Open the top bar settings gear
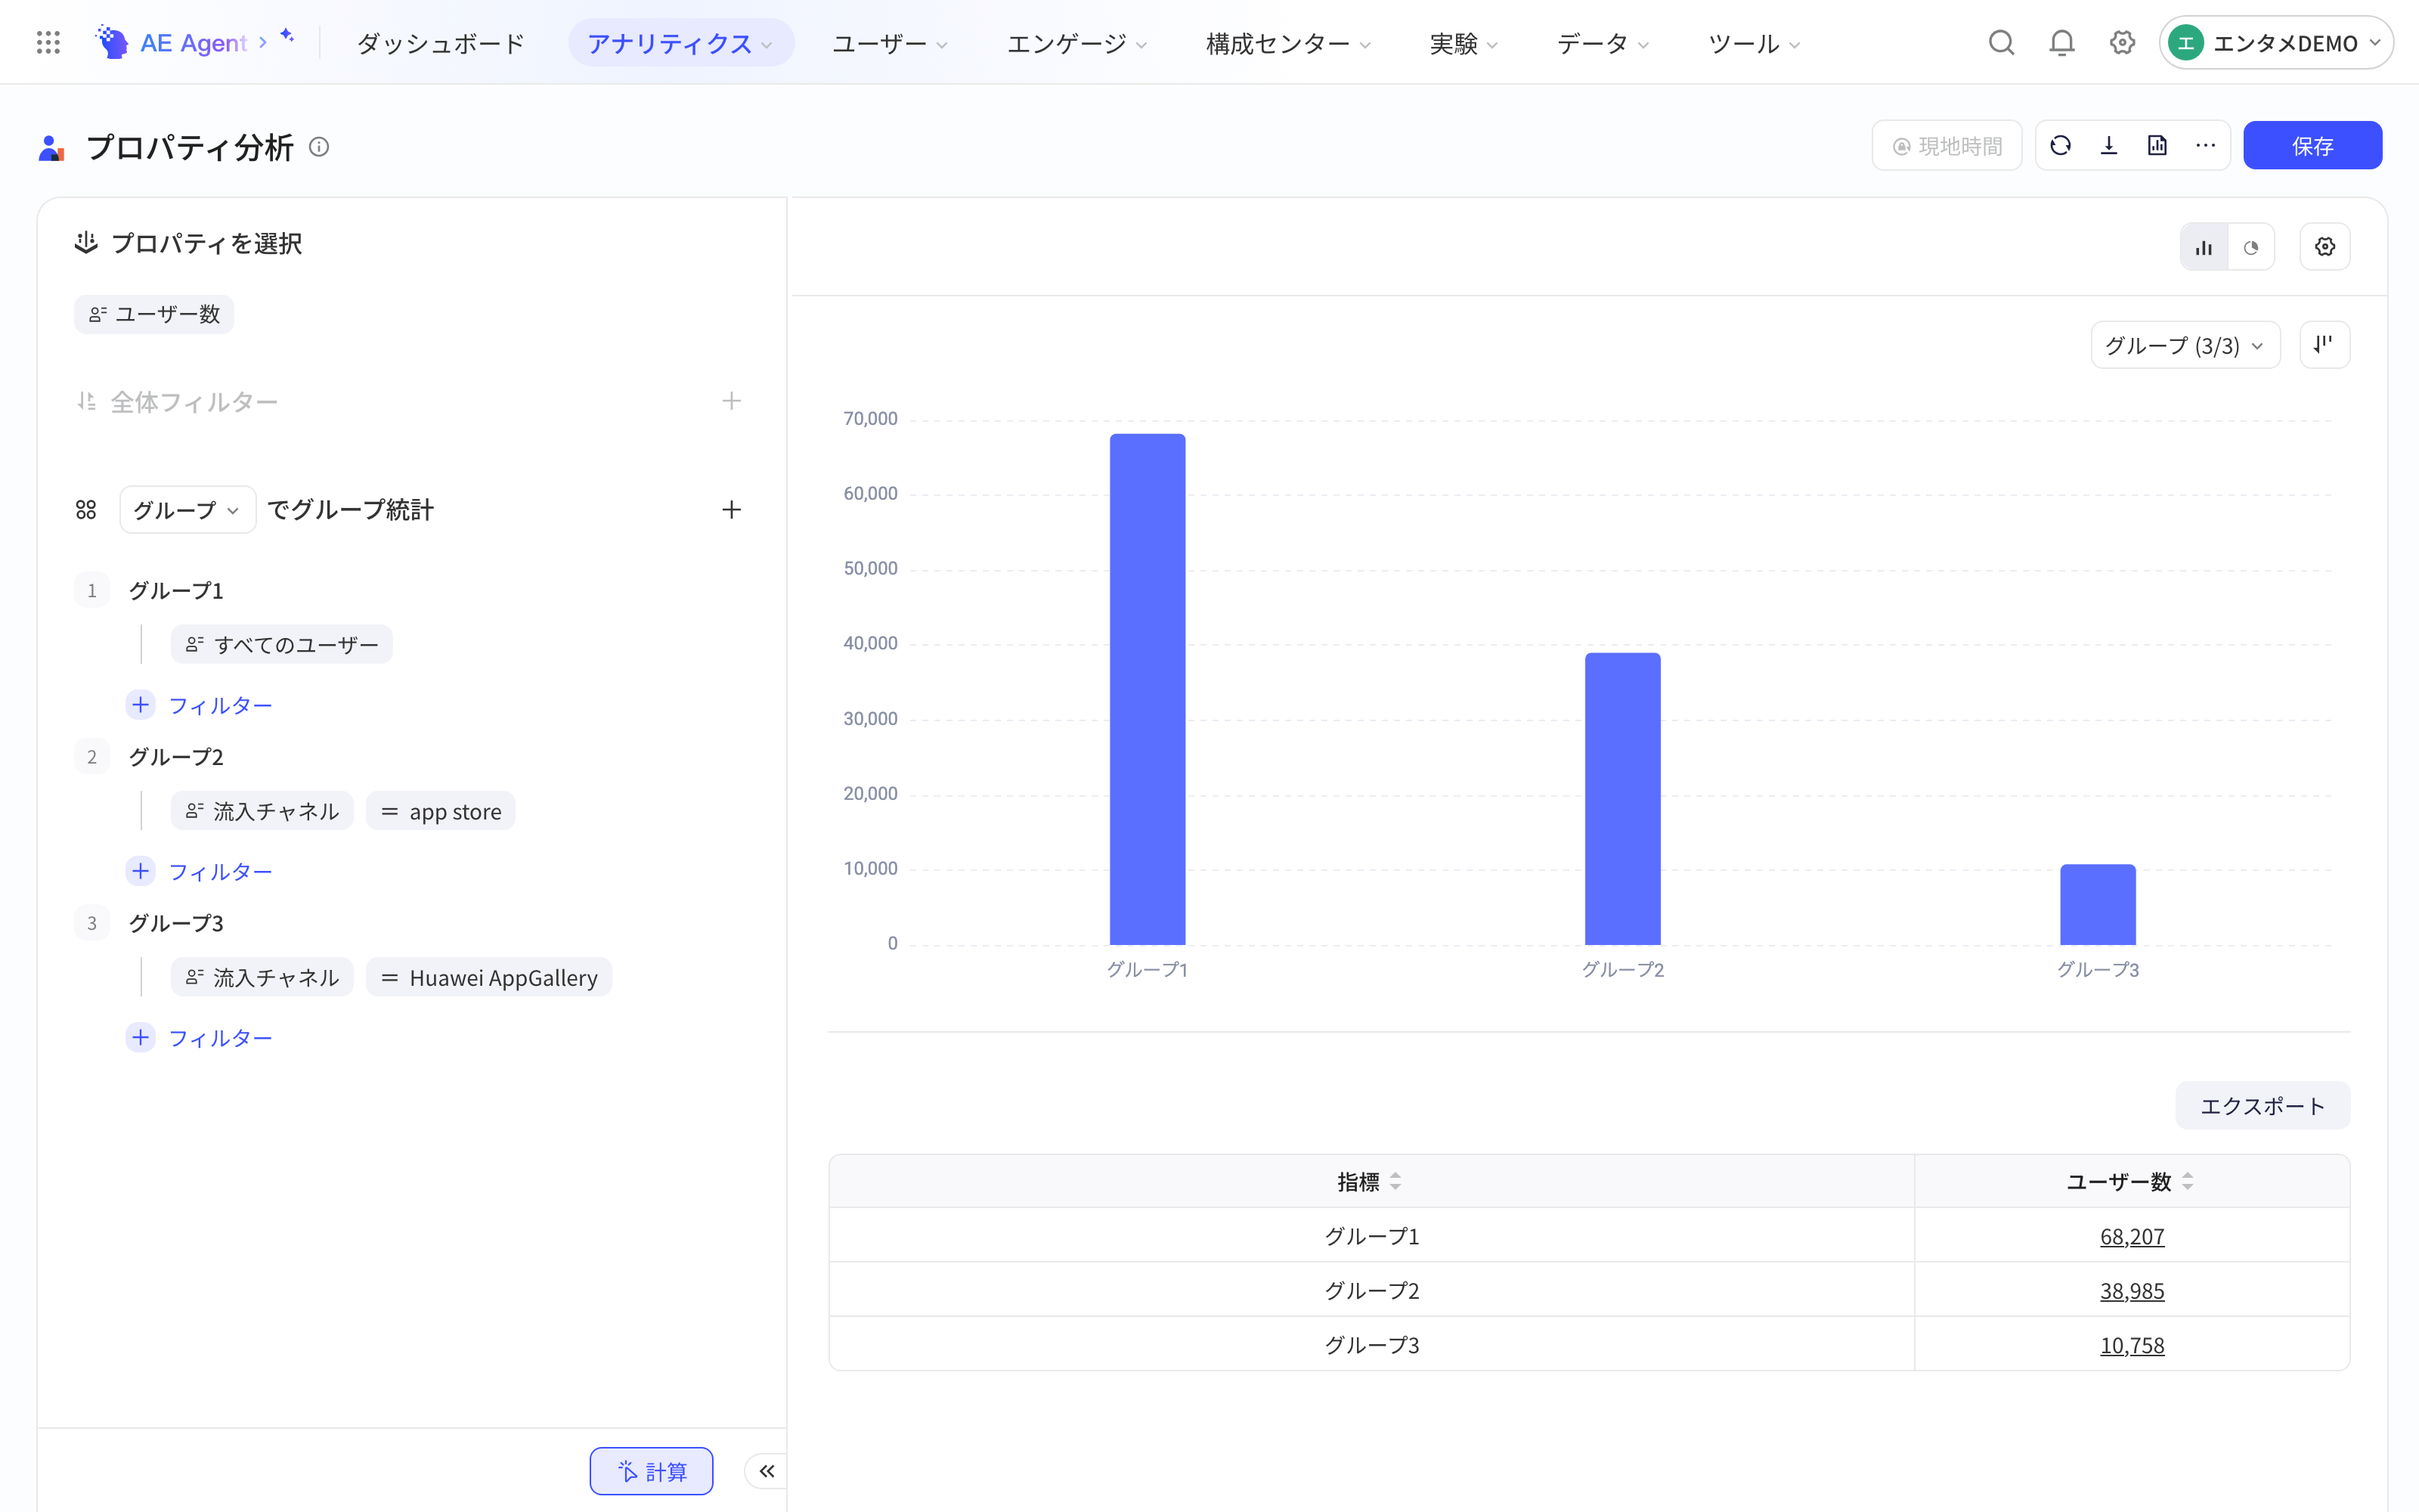 (2122, 43)
